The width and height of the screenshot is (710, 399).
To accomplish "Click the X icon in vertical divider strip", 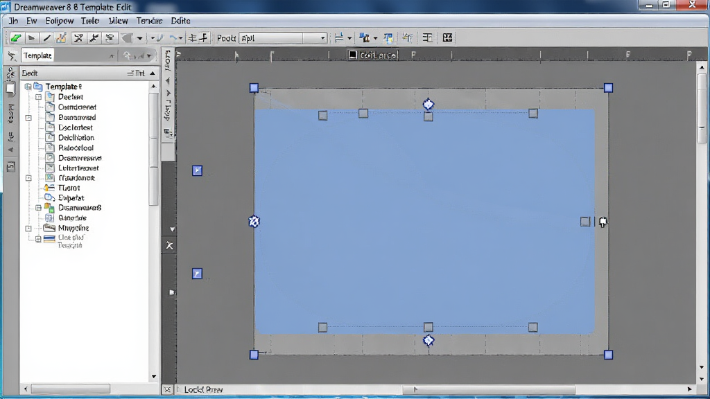I will 169,246.
